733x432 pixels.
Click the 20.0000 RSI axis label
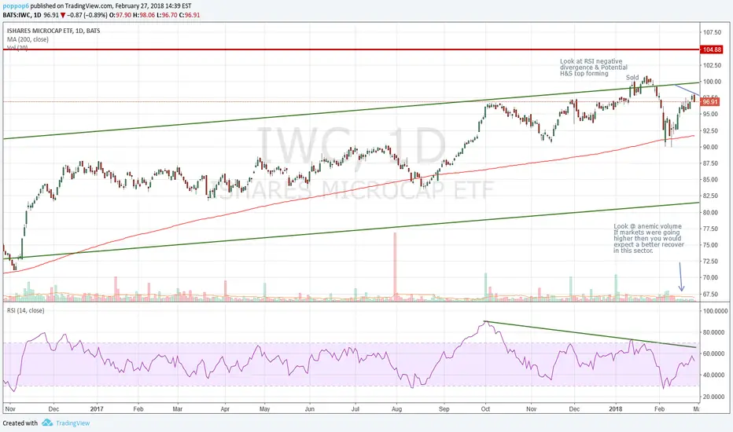pyautogui.click(x=714, y=397)
